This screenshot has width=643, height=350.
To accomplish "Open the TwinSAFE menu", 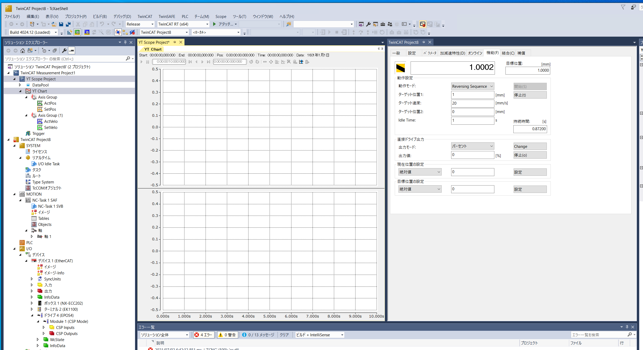I will click(167, 16).
